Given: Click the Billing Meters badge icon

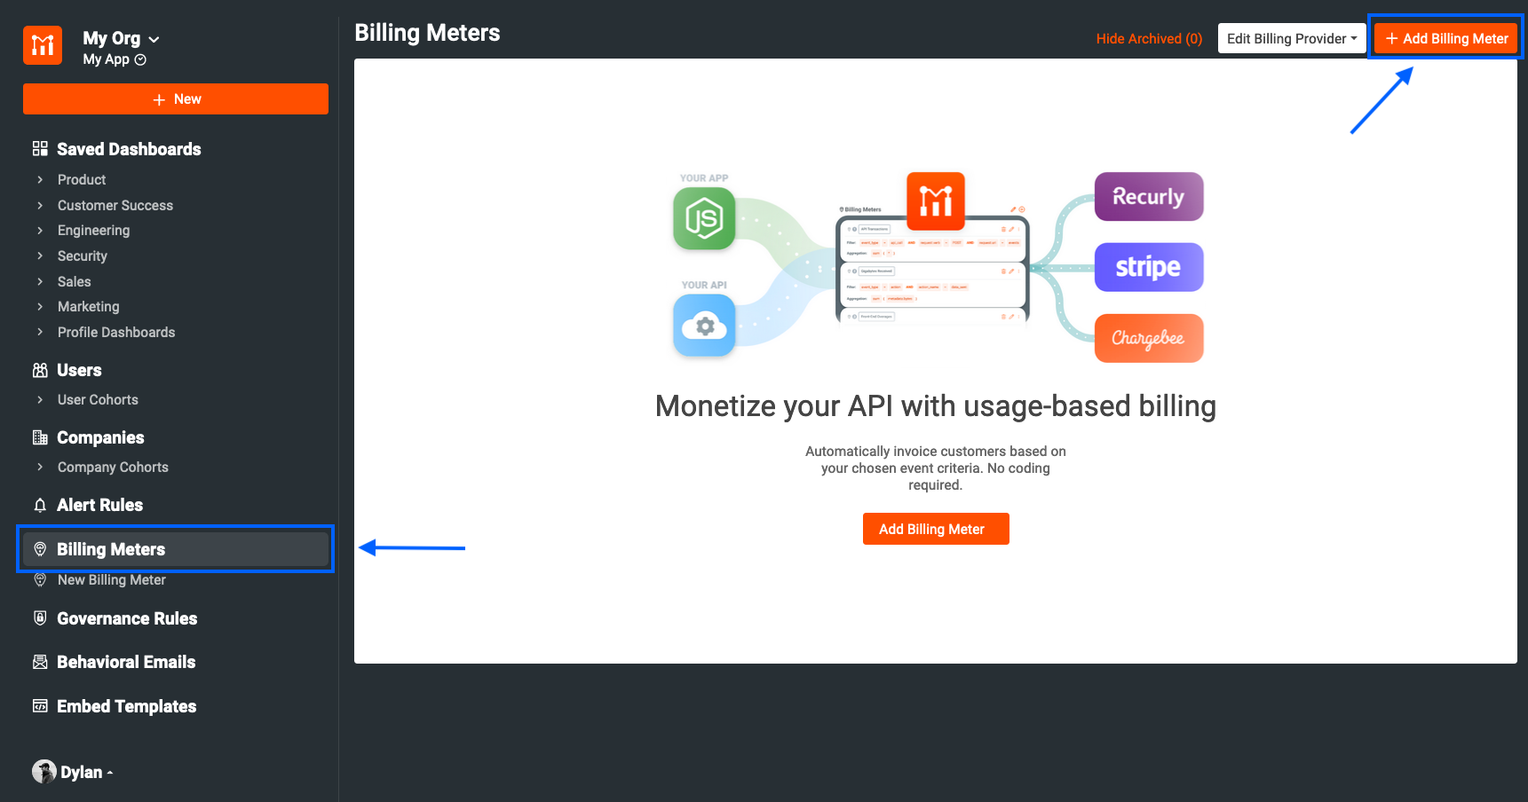Looking at the screenshot, I should pos(40,549).
